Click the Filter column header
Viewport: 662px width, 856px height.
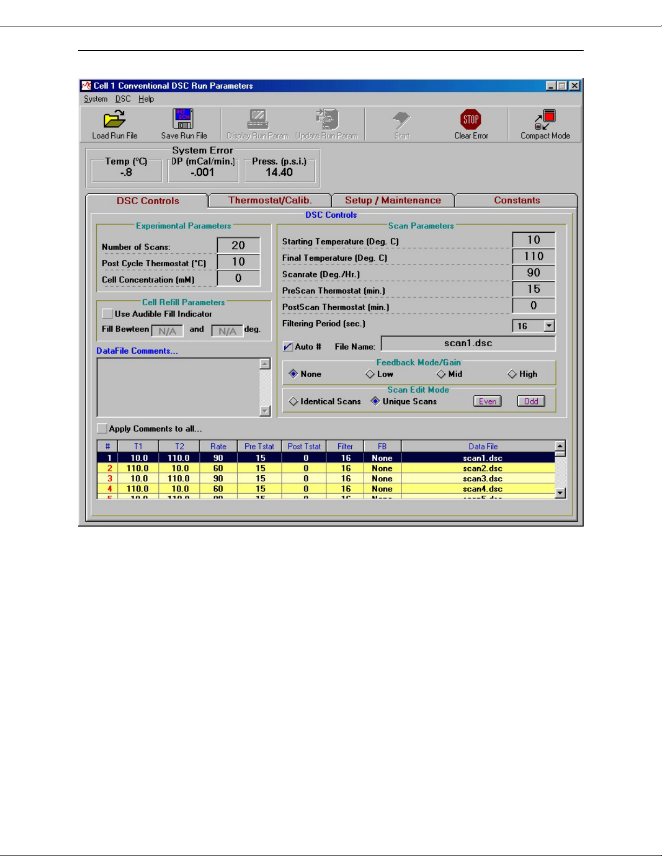pyautogui.click(x=345, y=447)
